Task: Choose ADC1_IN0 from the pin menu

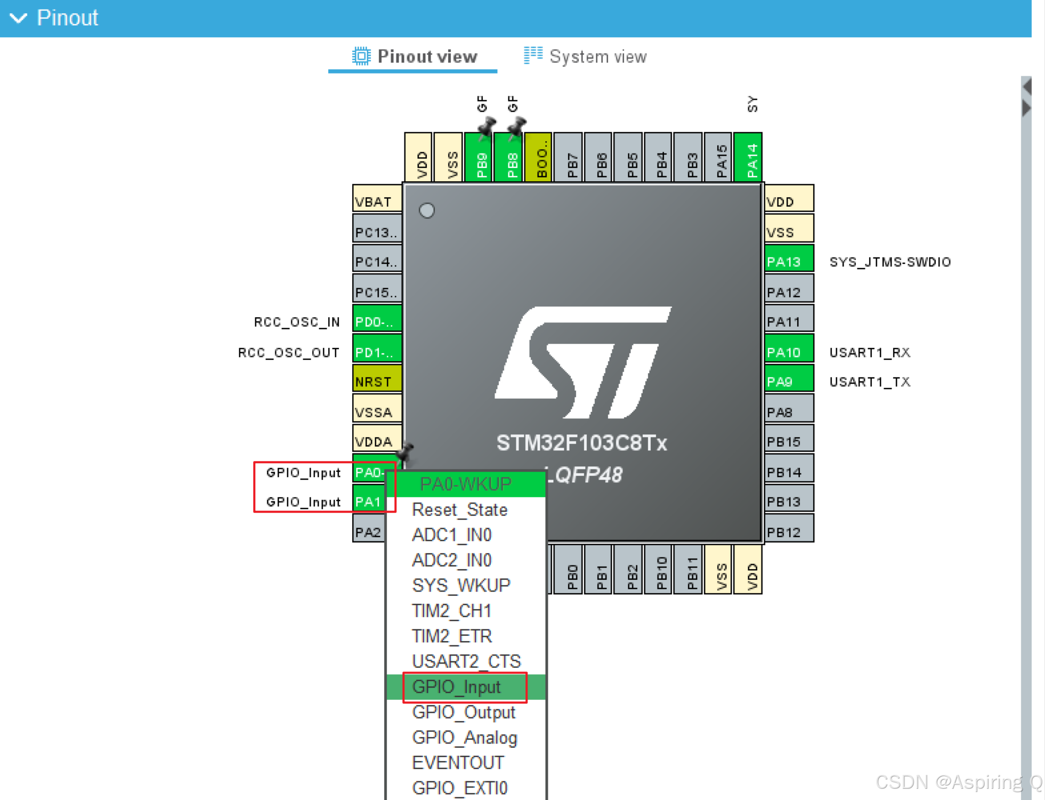Action: [x=452, y=535]
